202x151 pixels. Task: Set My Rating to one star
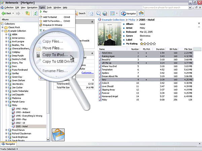142,44
